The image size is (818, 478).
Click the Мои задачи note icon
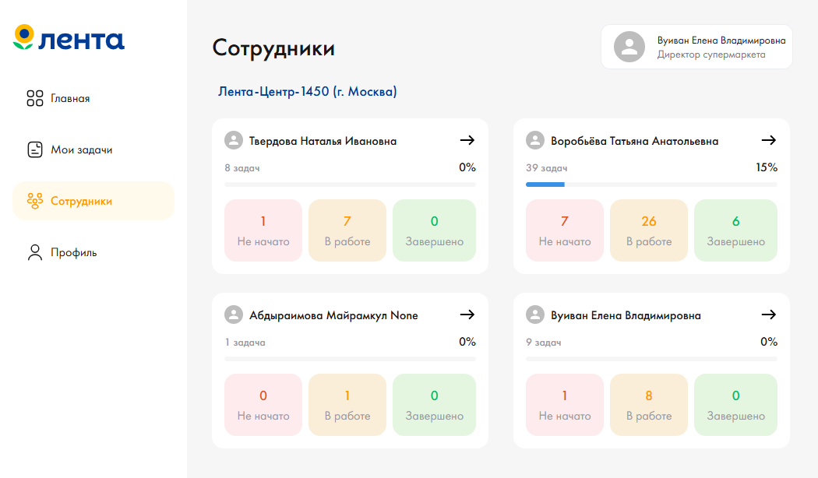point(35,149)
